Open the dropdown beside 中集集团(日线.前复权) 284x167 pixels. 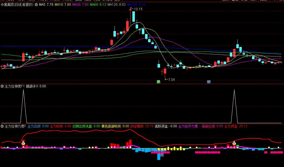pyautogui.click(x=36, y=5)
